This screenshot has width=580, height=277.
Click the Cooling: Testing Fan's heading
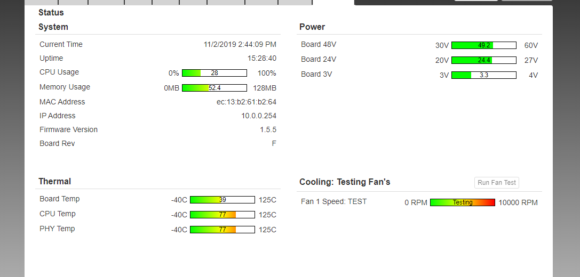[345, 182]
